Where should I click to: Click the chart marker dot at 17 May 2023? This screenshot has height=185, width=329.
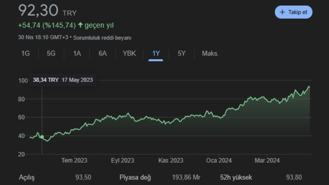pyautogui.click(x=42, y=137)
